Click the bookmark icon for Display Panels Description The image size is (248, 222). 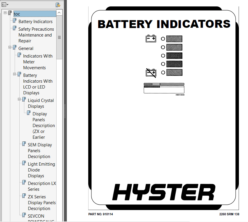(x=29, y=113)
